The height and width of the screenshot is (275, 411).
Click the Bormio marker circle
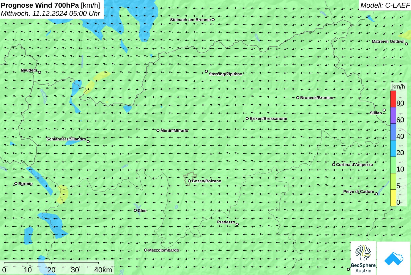coord(16,184)
